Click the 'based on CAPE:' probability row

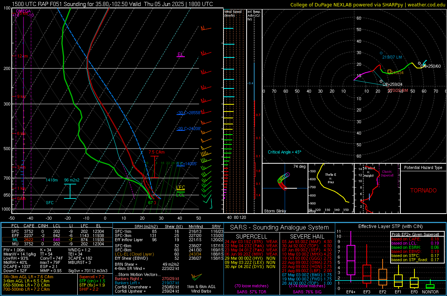click(x=415, y=239)
